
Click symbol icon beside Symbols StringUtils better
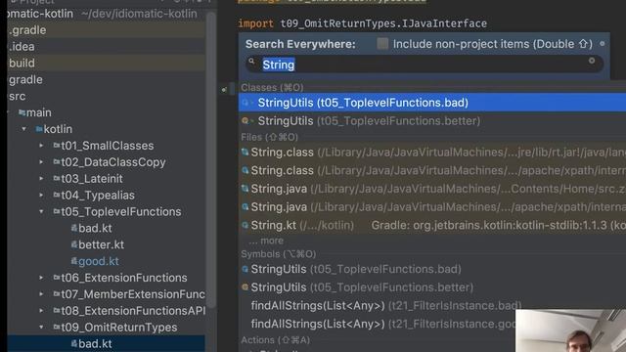[246, 287]
